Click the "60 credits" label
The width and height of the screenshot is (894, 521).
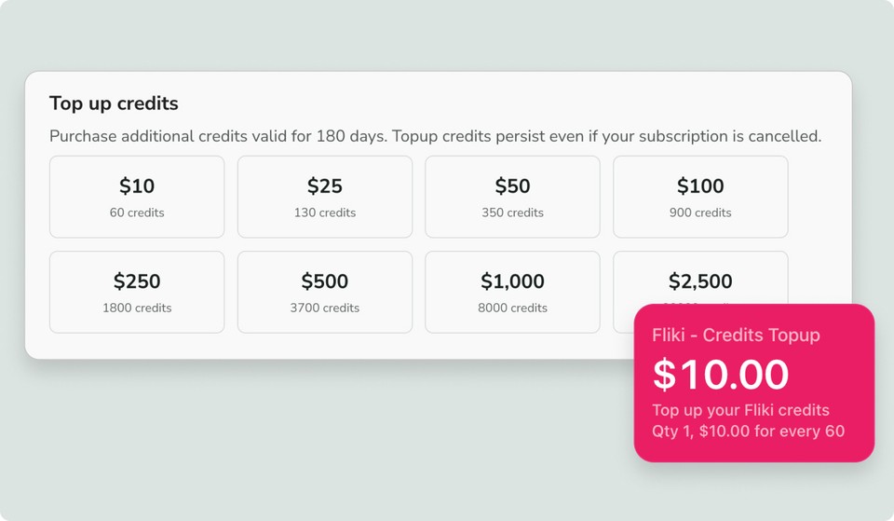pos(137,213)
